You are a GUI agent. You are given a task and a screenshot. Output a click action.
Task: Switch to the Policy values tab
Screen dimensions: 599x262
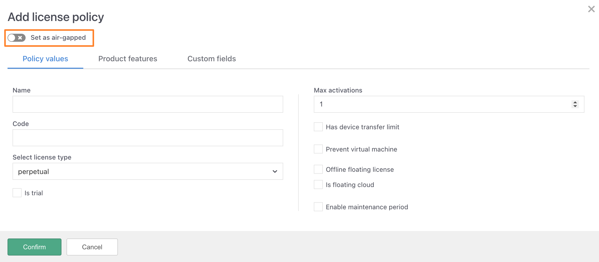(45, 59)
